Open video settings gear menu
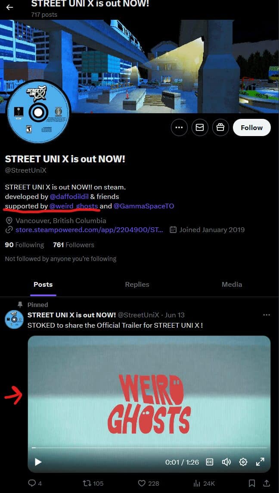The image size is (279, 493). click(x=243, y=462)
